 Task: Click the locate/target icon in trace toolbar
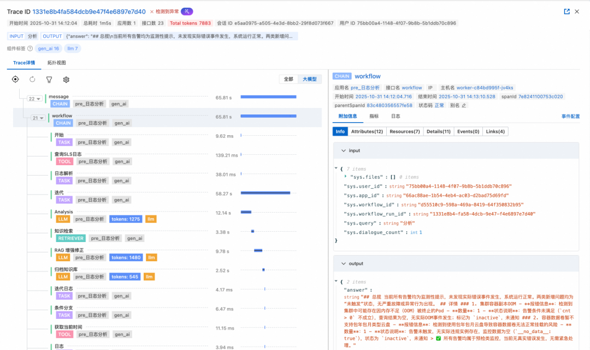coord(15,80)
